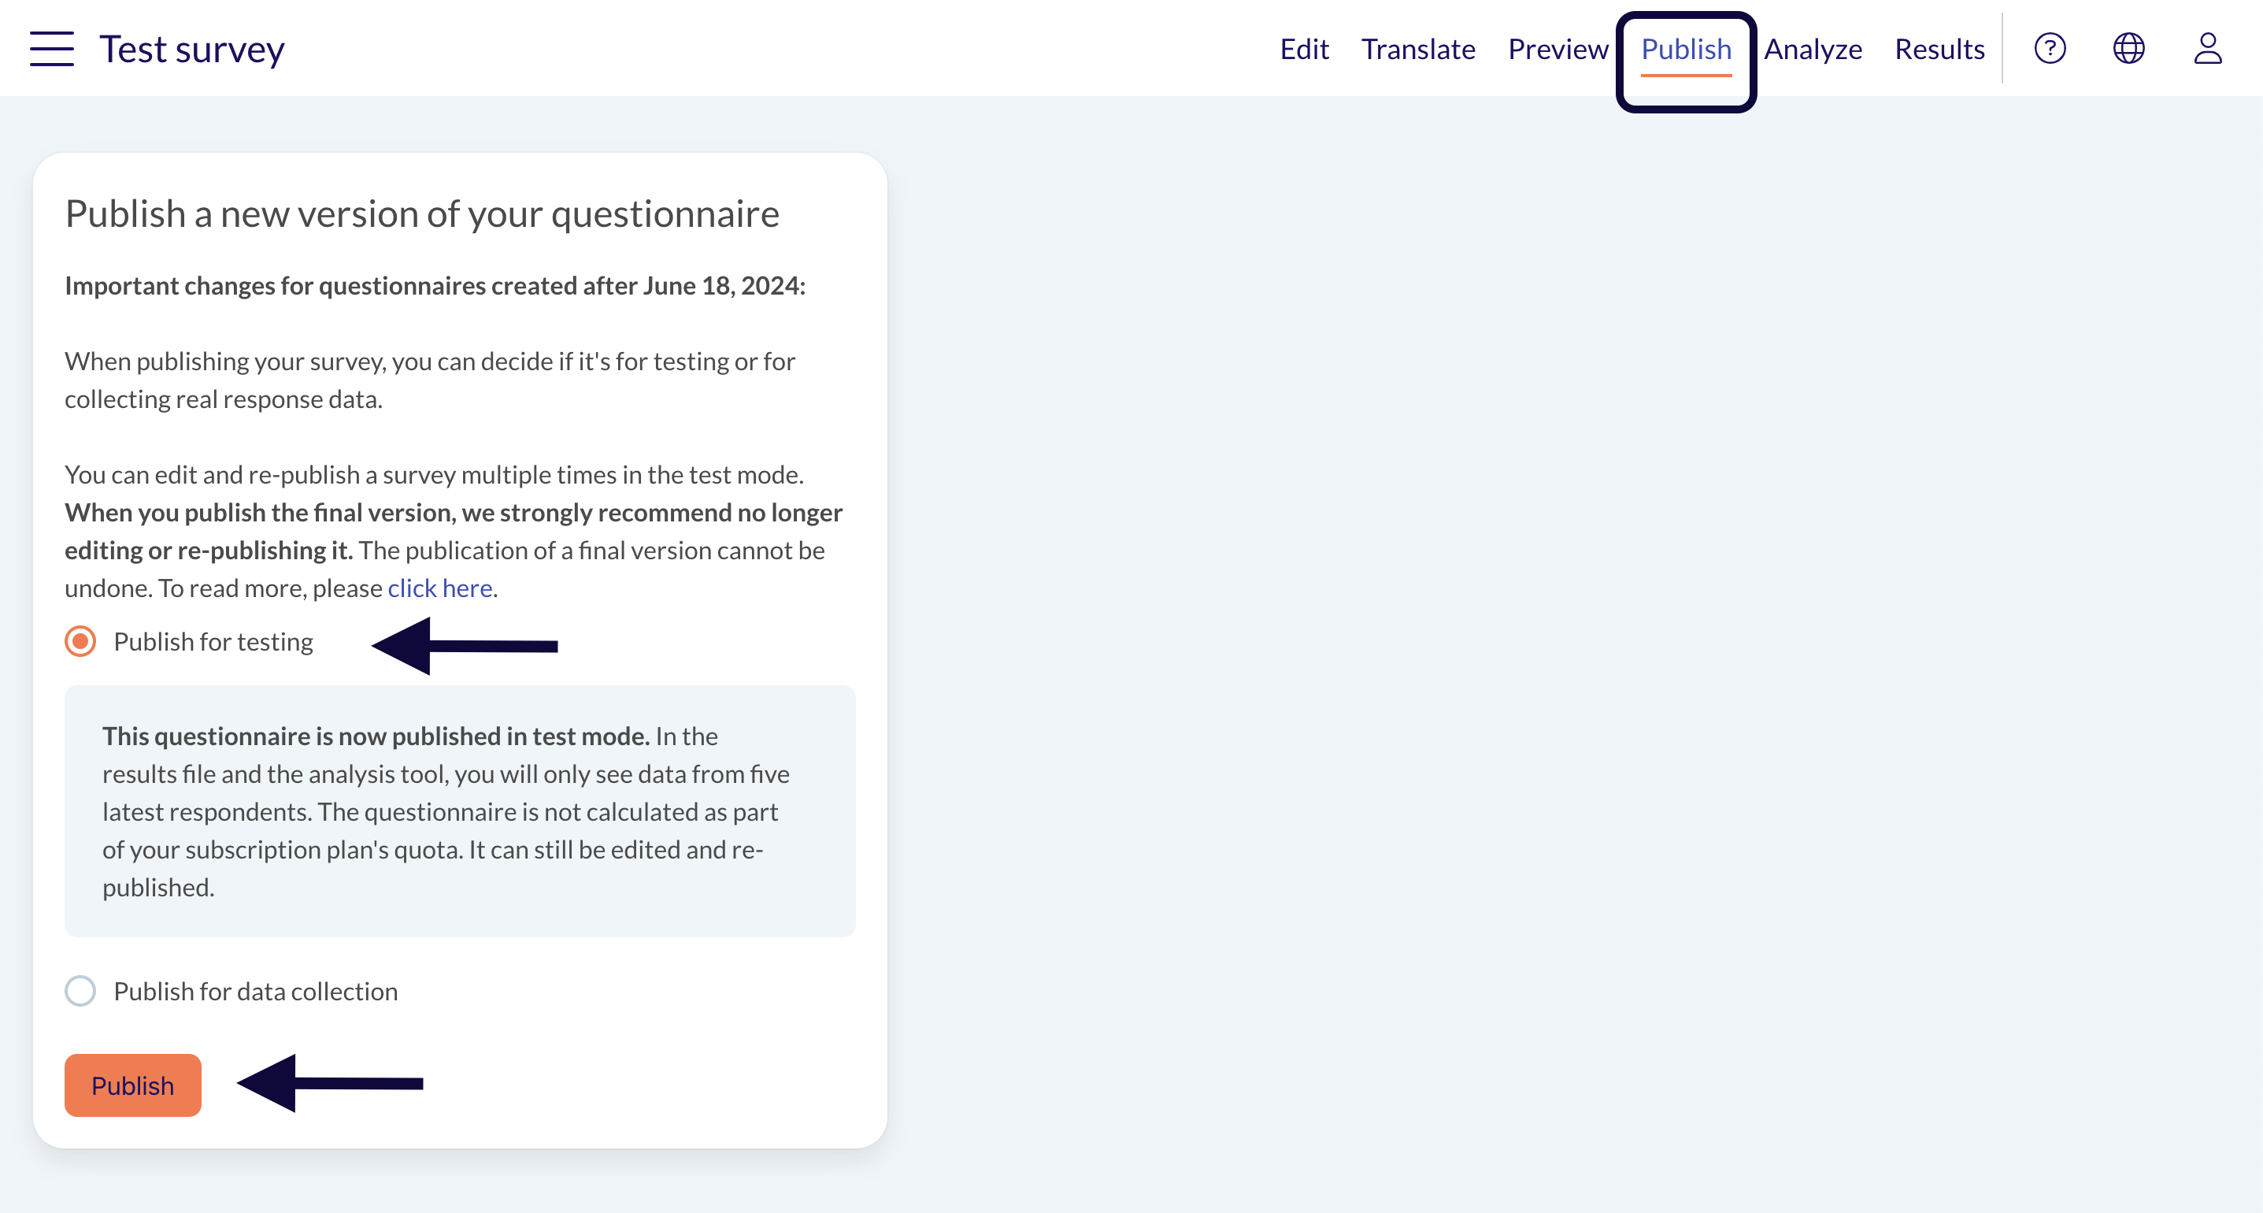Switch to the Edit tab
This screenshot has height=1213, width=2263.
1304,49
